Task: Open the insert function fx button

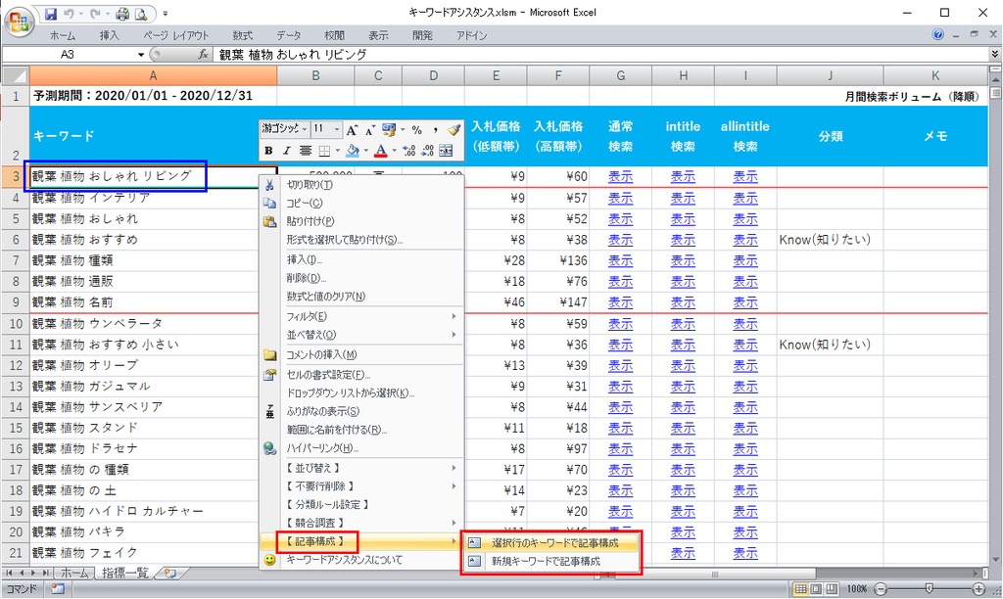Action: coord(203,55)
